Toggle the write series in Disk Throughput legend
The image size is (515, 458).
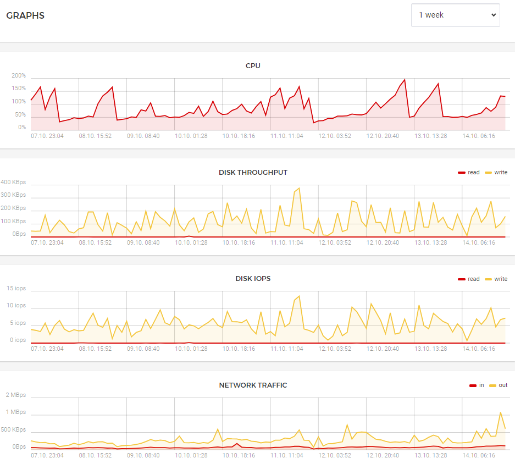click(496, 172)
